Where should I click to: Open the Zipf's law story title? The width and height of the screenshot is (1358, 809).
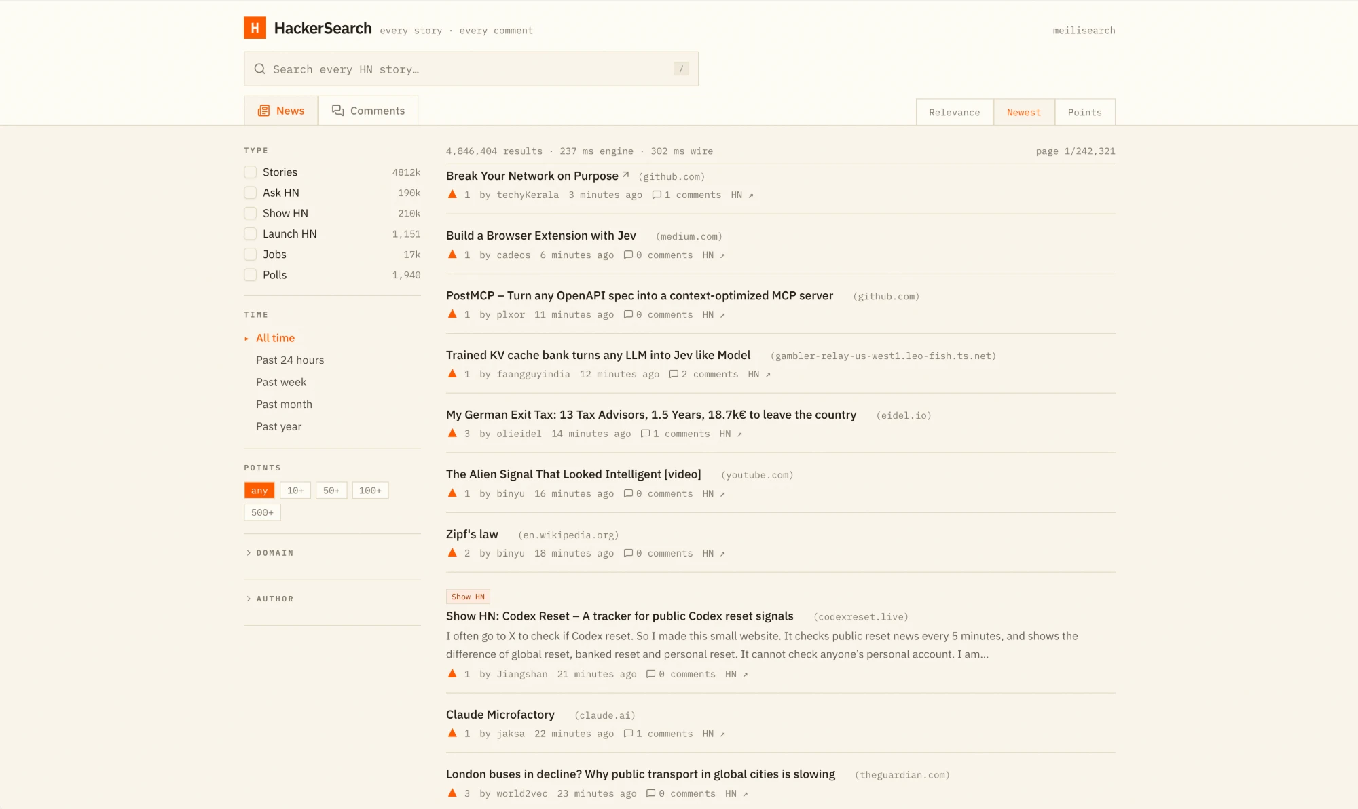472,534
